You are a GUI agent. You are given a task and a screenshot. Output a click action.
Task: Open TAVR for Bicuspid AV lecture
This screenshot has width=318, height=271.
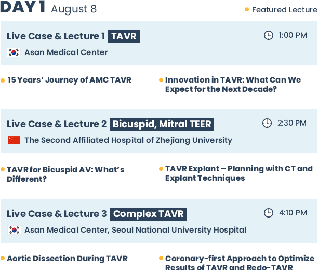coord(65,174)
